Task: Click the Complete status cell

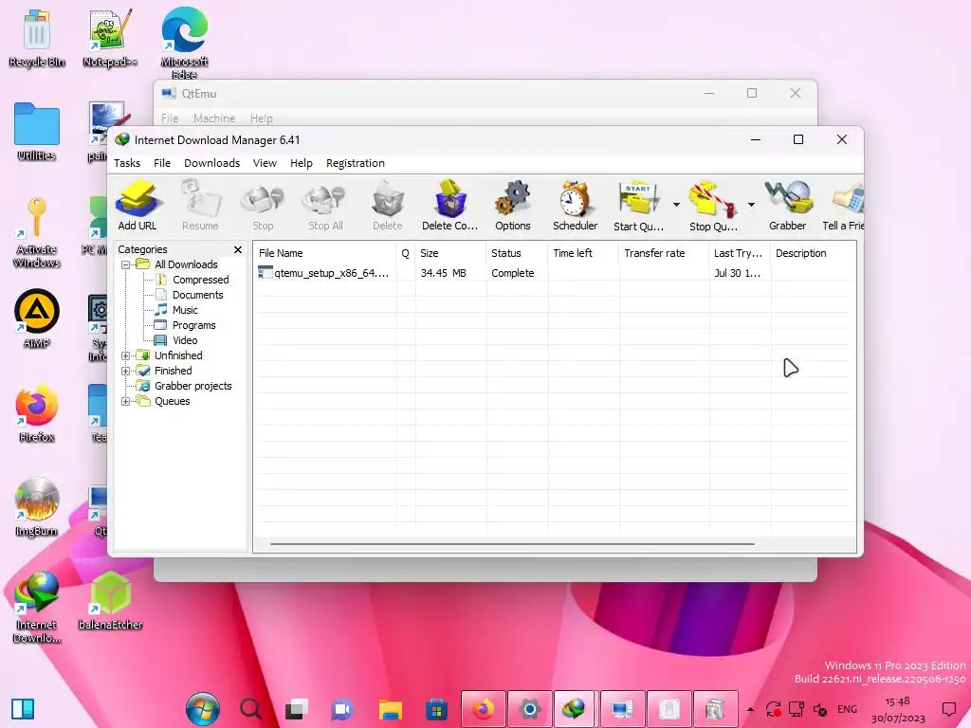Action: click(x=513, y=273)
